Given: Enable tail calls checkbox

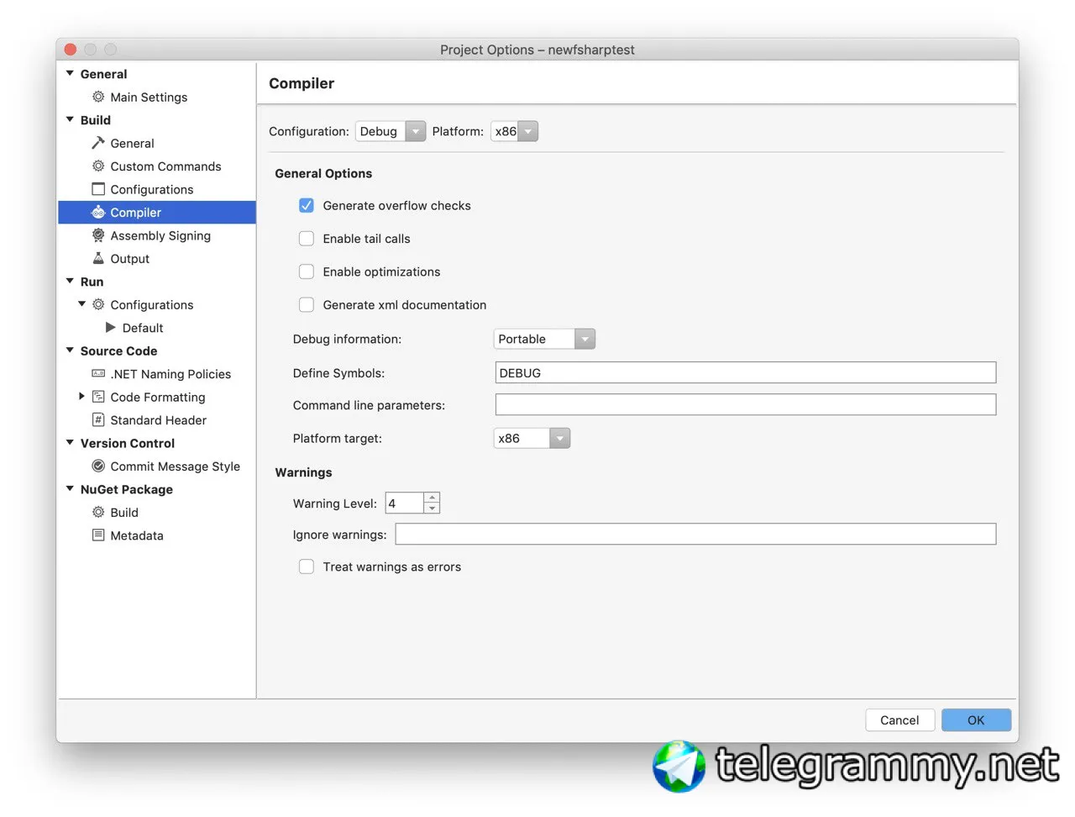Looking at the screenshot, I should tap(307, 239).
